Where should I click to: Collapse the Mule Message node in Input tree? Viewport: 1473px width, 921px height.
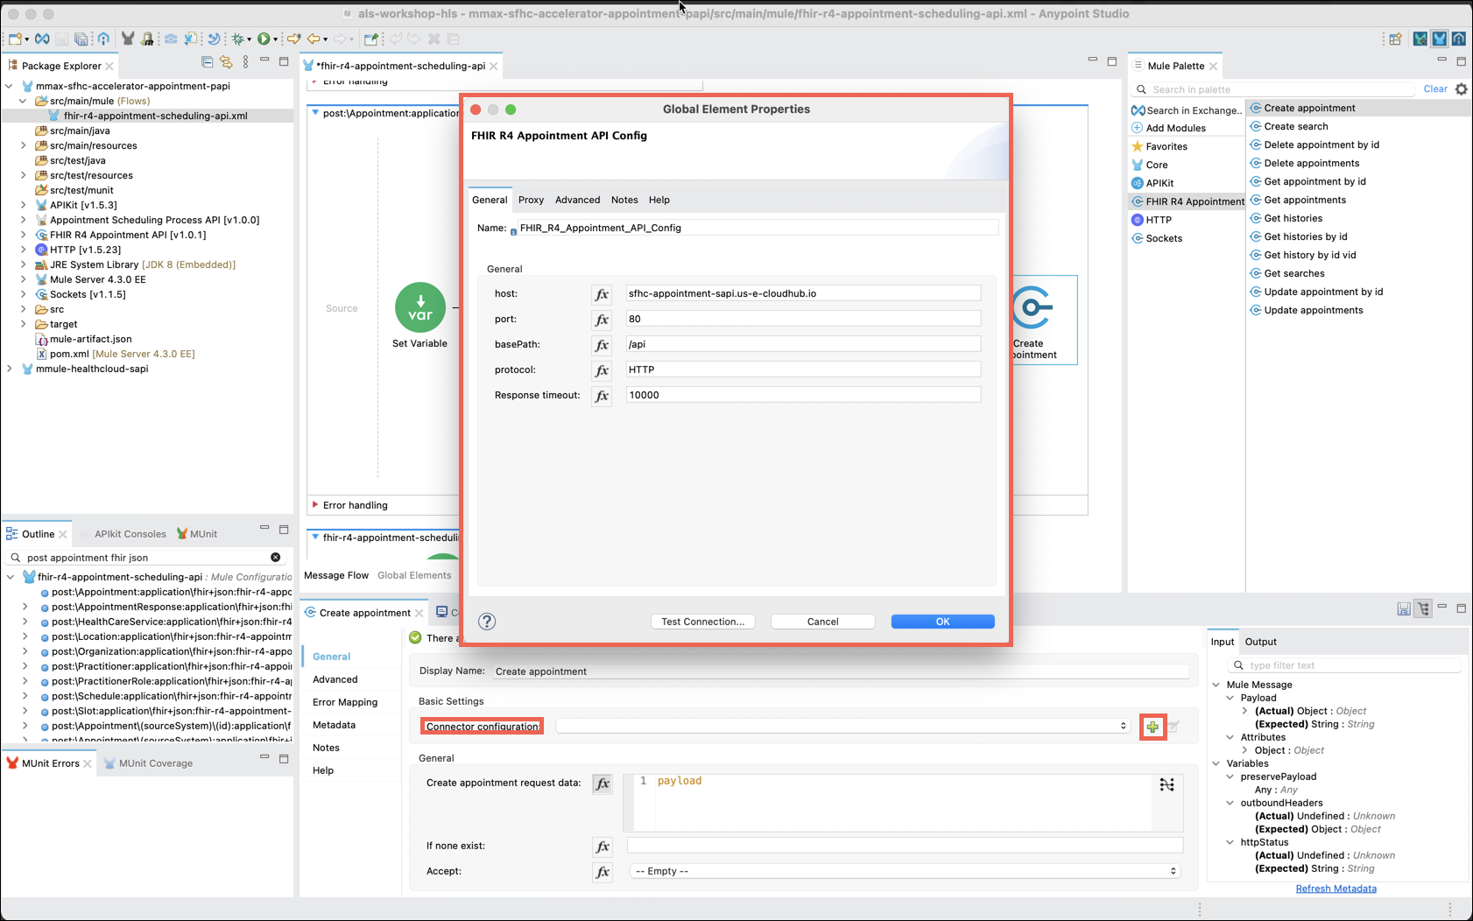click(x=1216, y=685)
